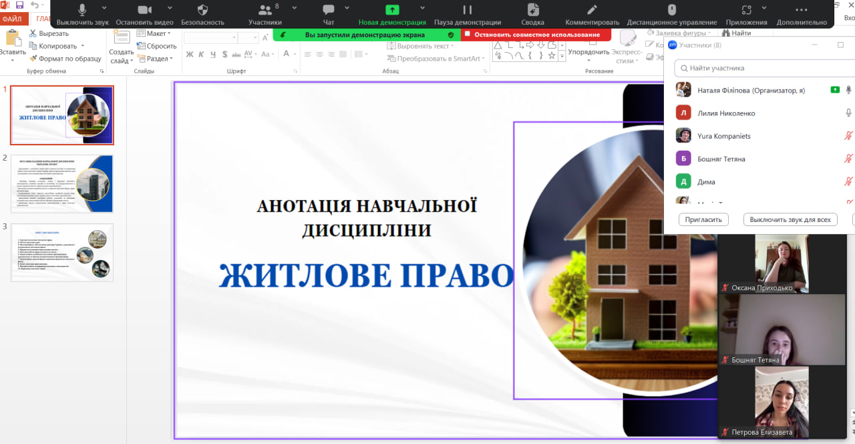Open Безопасность shield menu in Zoom

pyautogui.click(x=202, y=14)
